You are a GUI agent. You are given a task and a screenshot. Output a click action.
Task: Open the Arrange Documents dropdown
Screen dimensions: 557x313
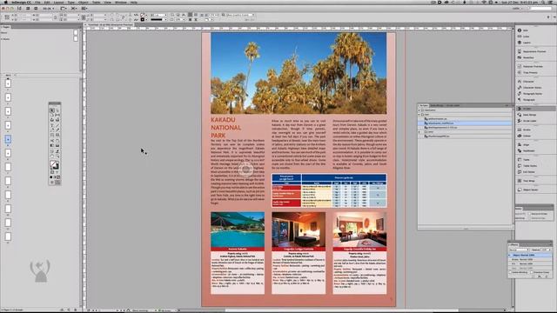click(x=84, y=8)
